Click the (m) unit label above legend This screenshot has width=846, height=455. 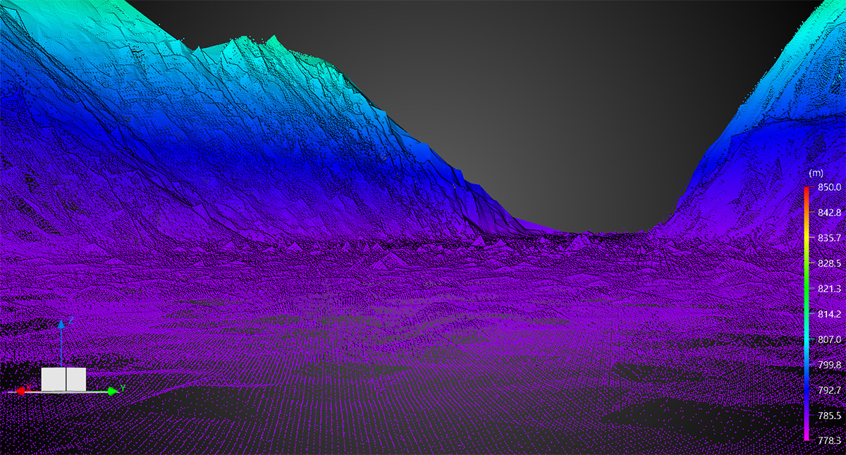pyautogui.click(x=816, y=173)
